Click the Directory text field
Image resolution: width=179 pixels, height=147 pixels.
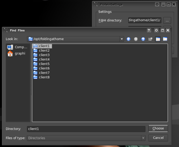pos(86,129)
